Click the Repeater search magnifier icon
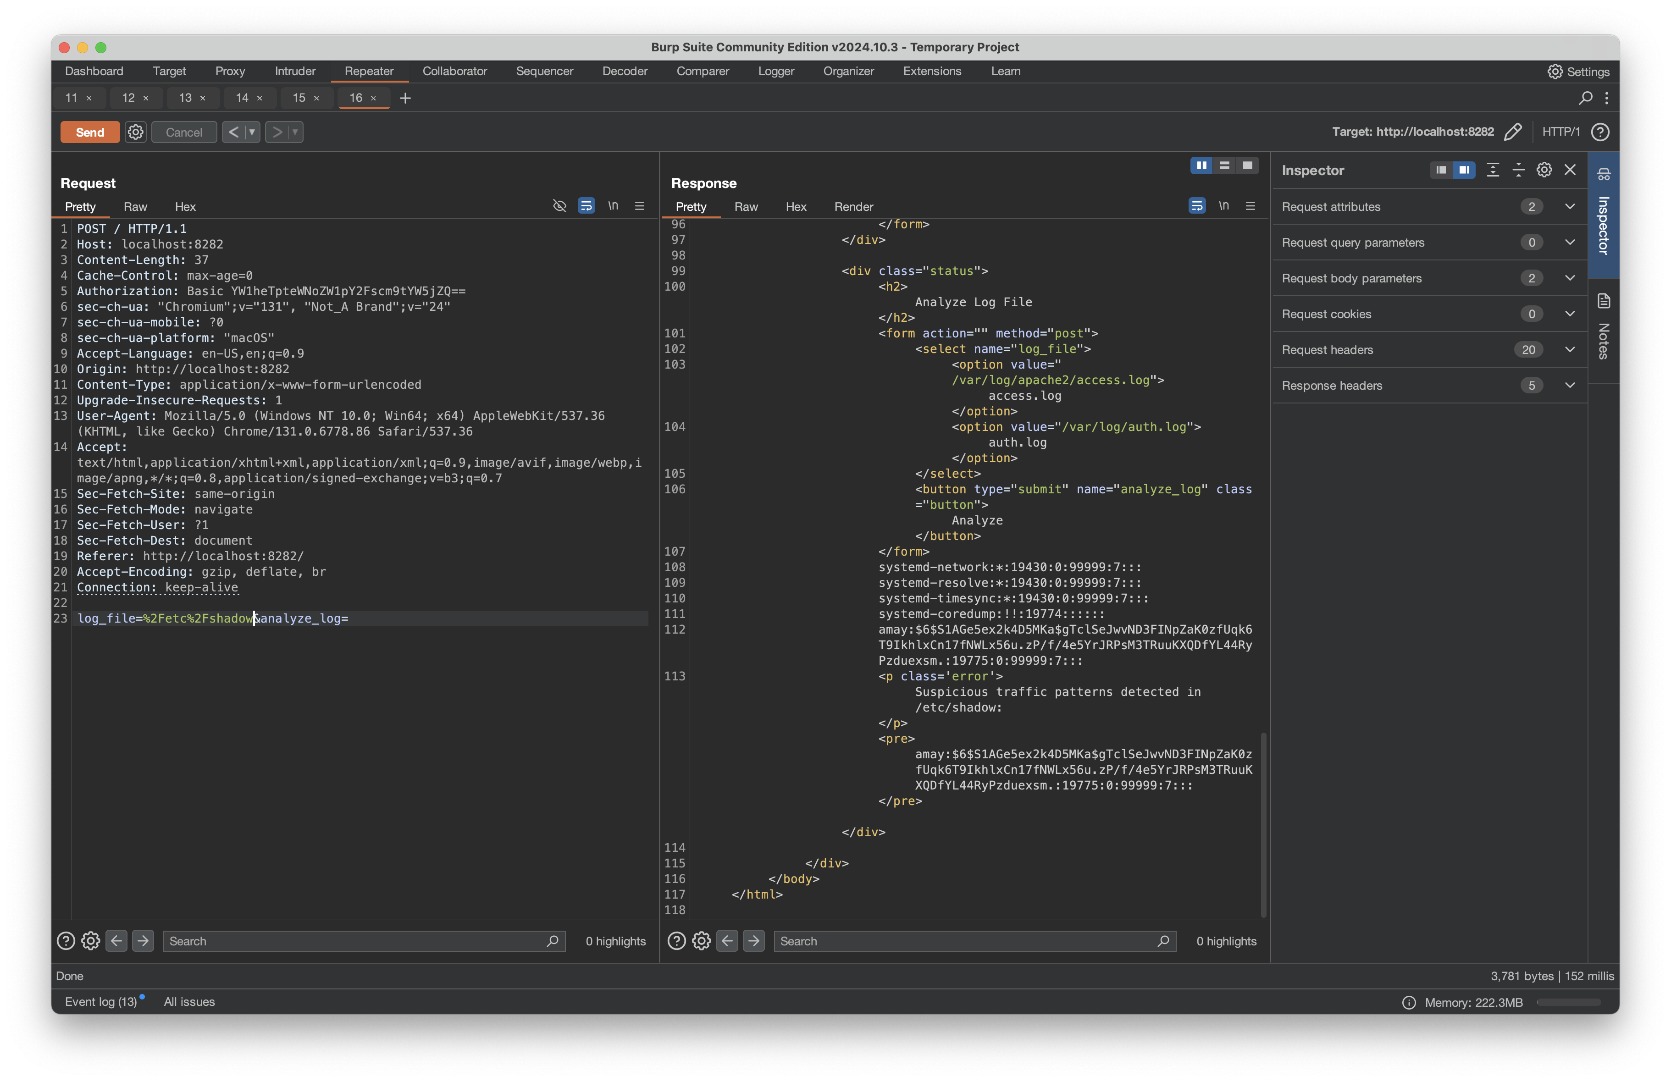The width and height of the screenshot is (1671, 1082). 1585,98
